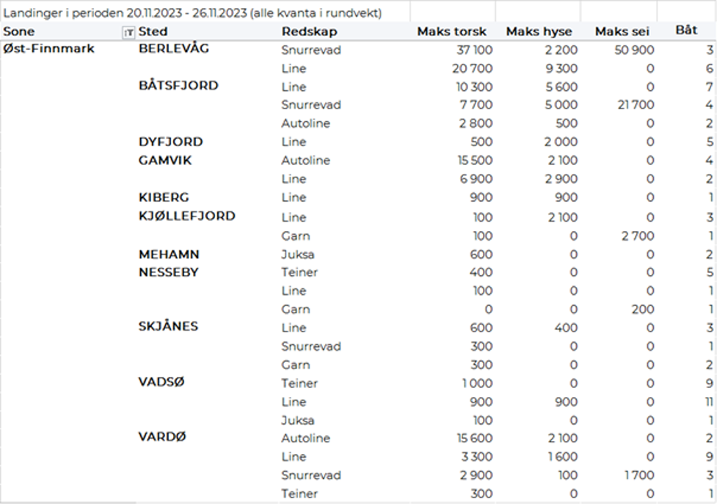Image resolution: width=717 pixels, height=504 pixels.
Task: Open the Sone column filter button
Action: click(129, 32)
